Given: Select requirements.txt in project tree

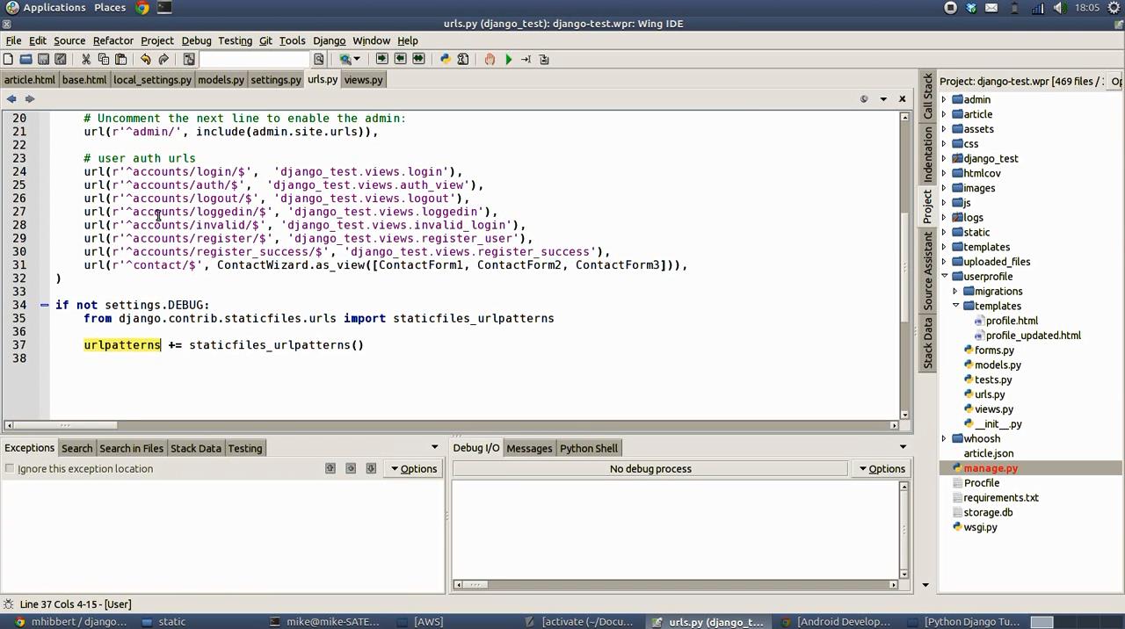Looking at the screenshot, I should 1000,498.
